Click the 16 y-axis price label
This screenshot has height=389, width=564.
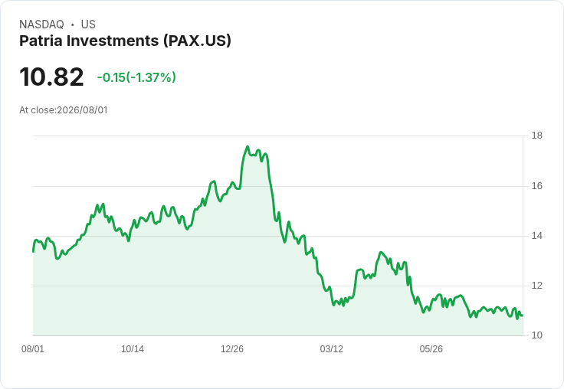tap(536, 186)
